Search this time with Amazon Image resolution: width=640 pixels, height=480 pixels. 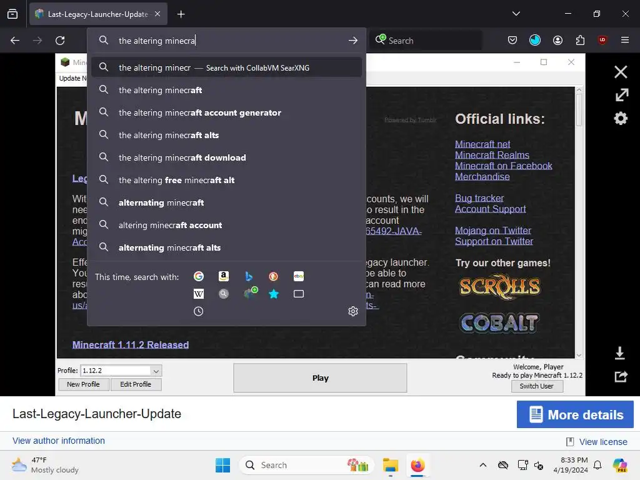tap(223, 276)
